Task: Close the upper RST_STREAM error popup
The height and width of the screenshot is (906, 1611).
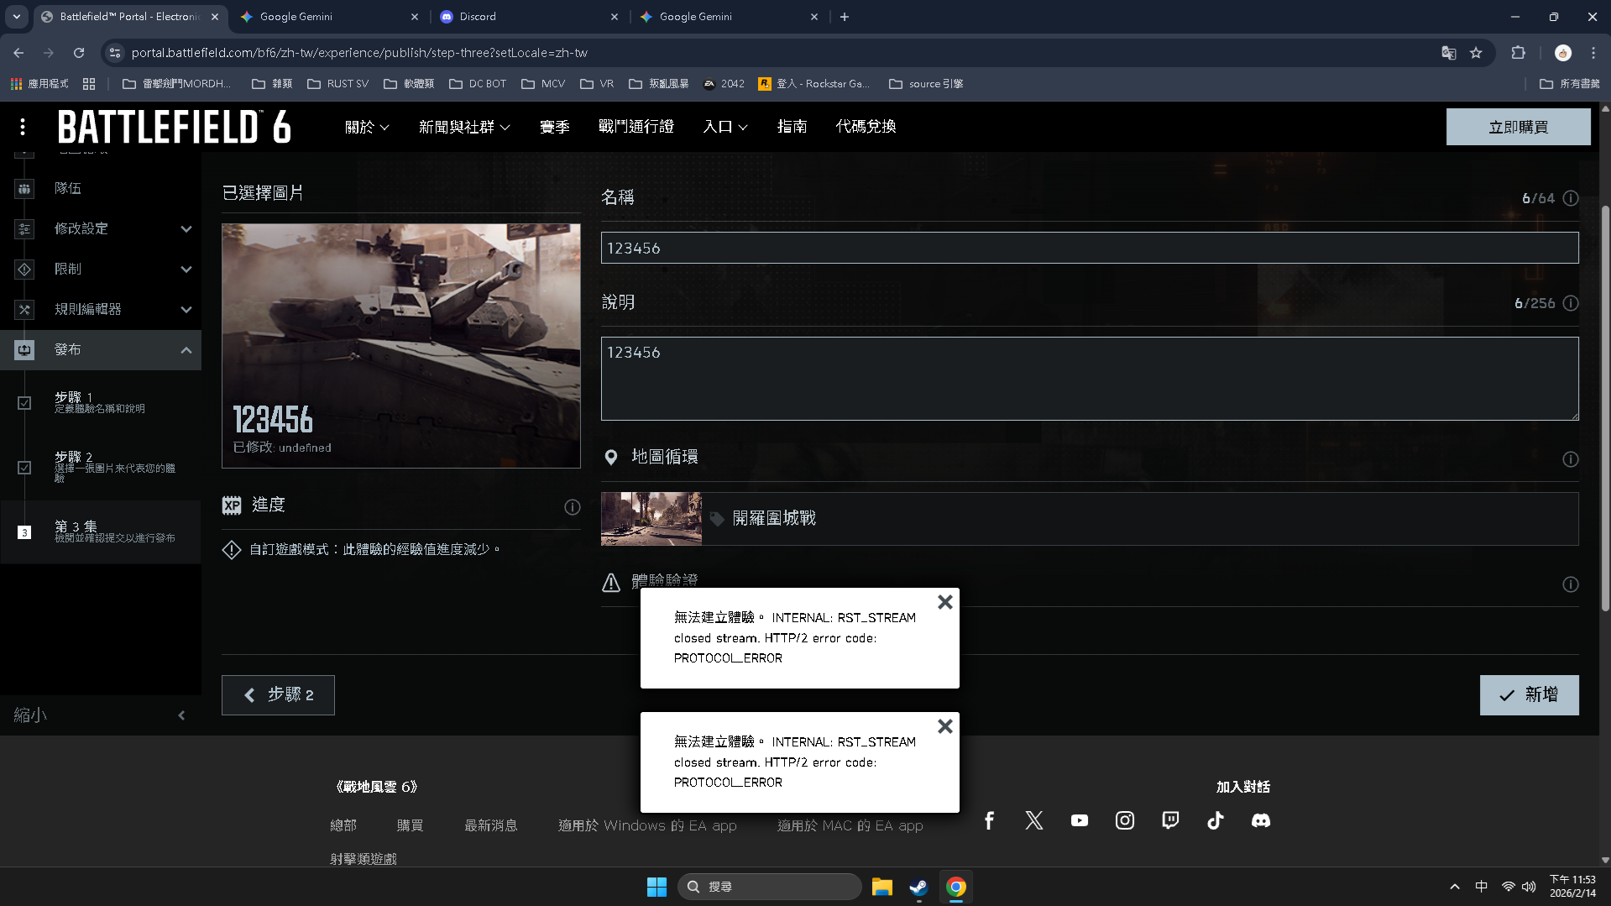Action: tap(945, 602)
